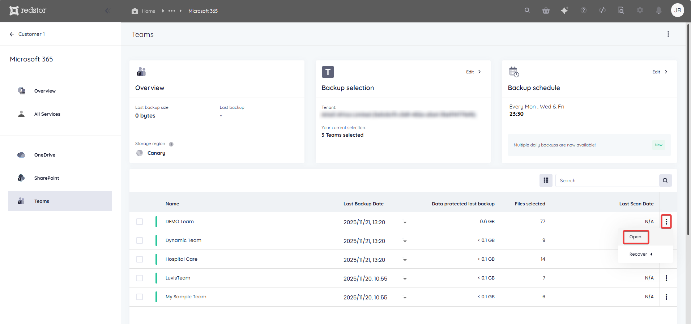Click the Microsoft 365 breadcrumb

[x=203, y=11]
